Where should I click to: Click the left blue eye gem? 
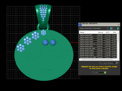pos(45,42)
